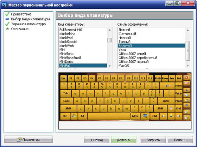This screenshot has height=147, width=197.
Task: Open the Приветствие wizard step
Action: 21,14
